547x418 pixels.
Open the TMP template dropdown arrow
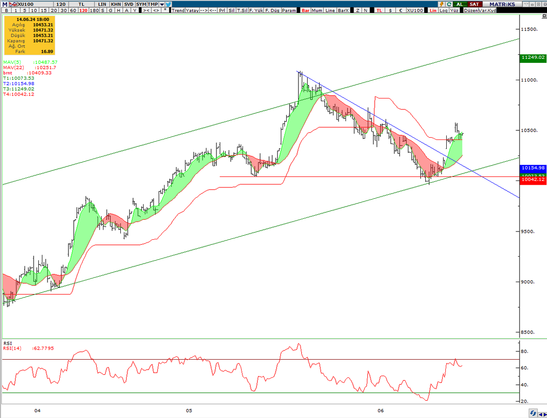pyautogui.click(x=161, y=4)
